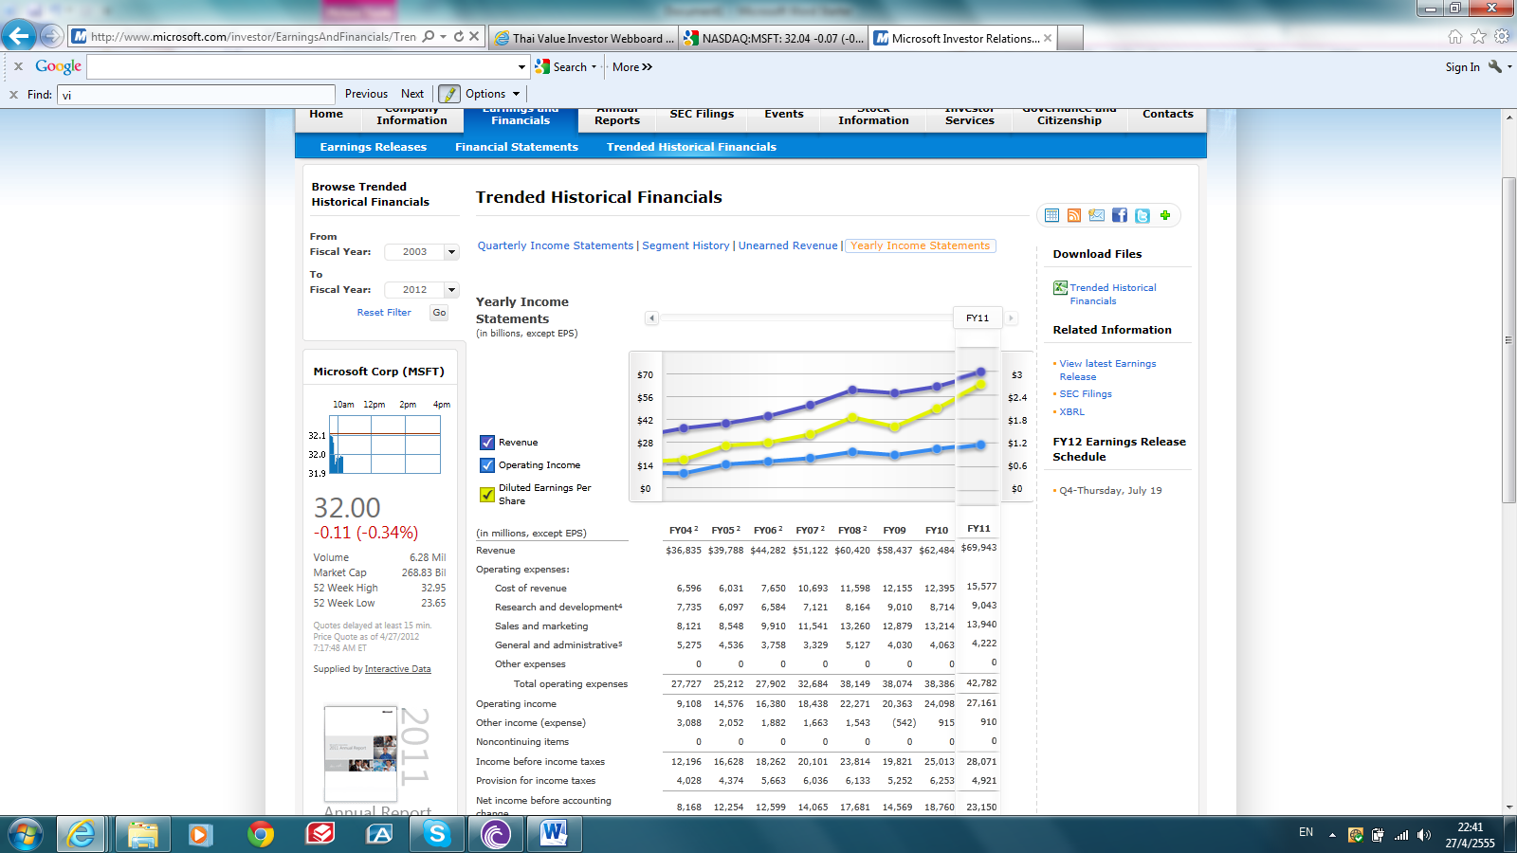1517x853 pixels.
Task: Open Segment History link
Action: [x=685, y=245]
